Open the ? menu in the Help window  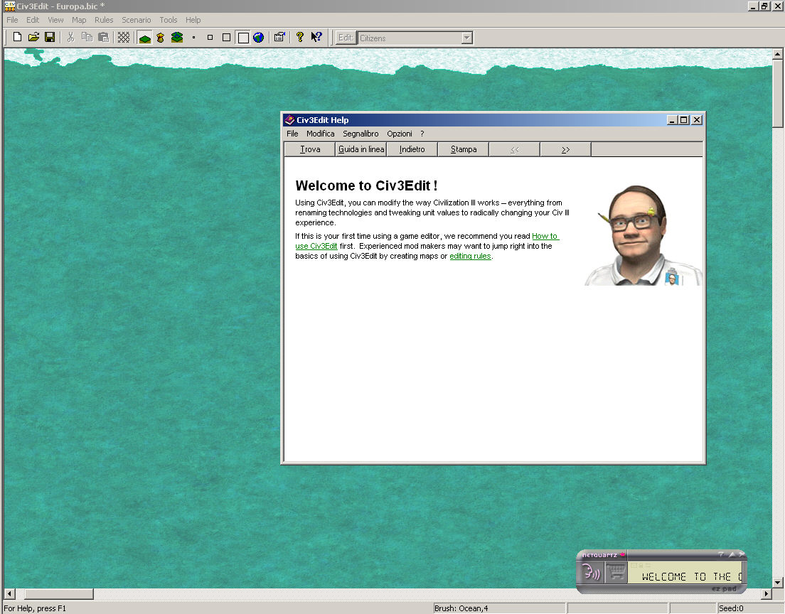point(422,134)
